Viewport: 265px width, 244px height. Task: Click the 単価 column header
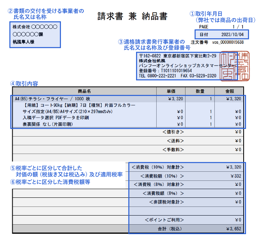(x=170, y=91)
